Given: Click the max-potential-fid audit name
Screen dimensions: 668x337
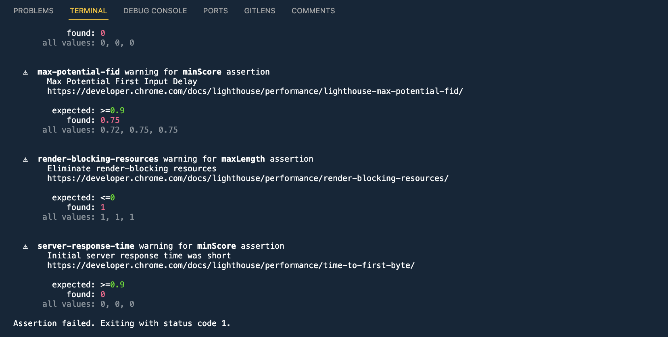Looking at the screenshot, I should point(78,72).
